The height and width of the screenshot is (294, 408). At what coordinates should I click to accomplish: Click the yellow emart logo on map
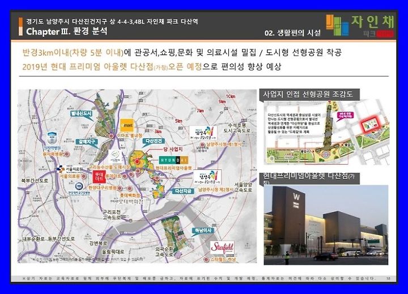coord(127,125)
